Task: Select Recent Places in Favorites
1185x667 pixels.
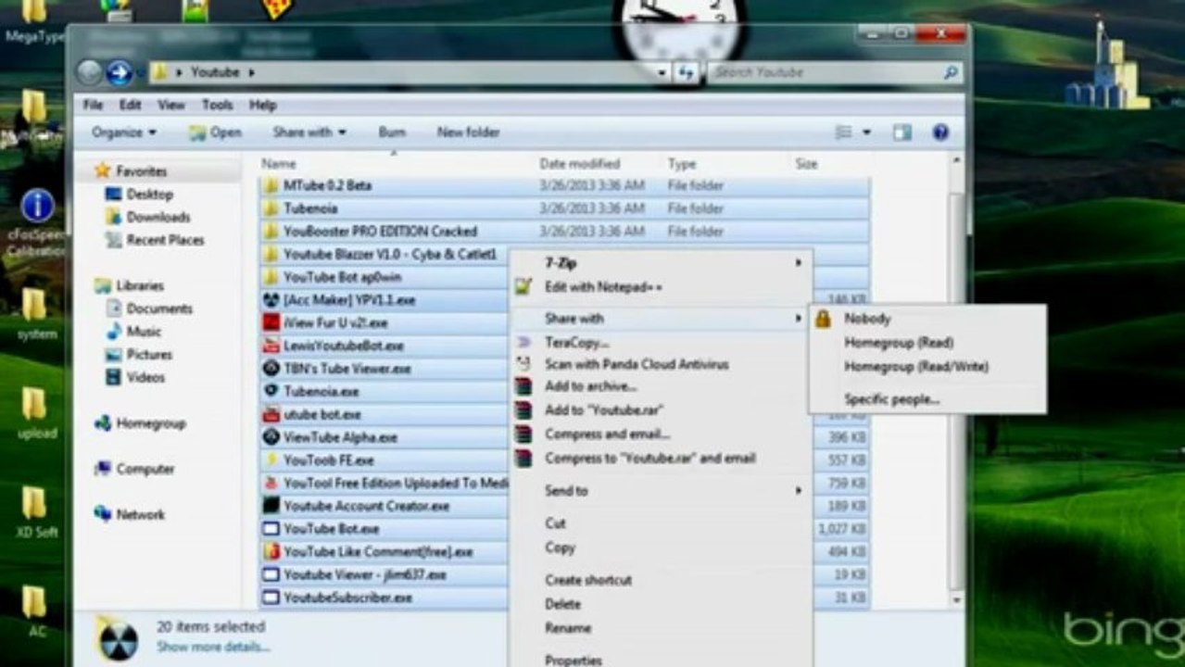Action: pos(165,240)
